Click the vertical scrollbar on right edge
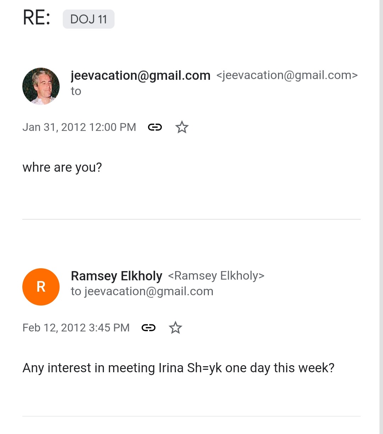Screen dimensions: 383x434 (381, 213)
